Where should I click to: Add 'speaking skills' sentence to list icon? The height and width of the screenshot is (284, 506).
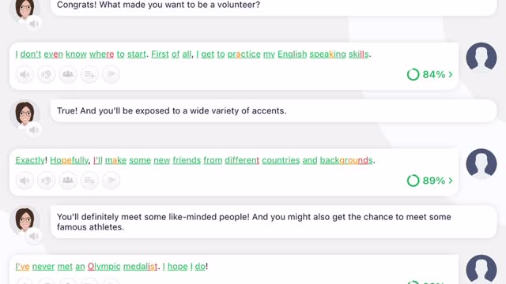tap(89, 74)
